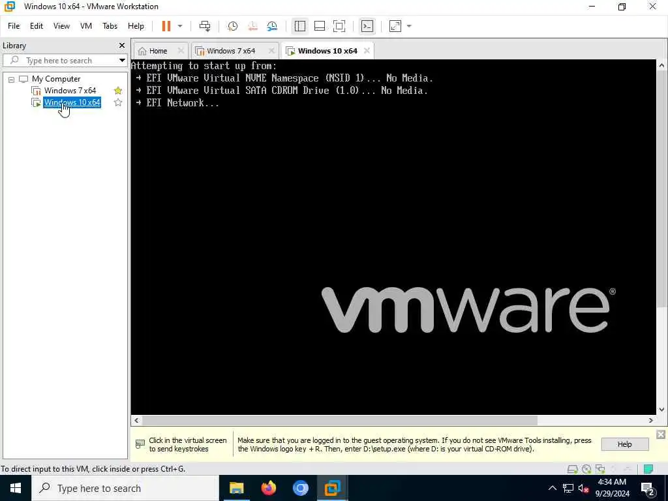
Task: Click the Revert to snapshot toolbar icon
Action: pyautogui.click(x=252, y=26)
